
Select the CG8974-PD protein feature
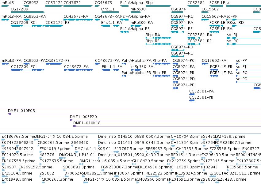pos(175,82)
